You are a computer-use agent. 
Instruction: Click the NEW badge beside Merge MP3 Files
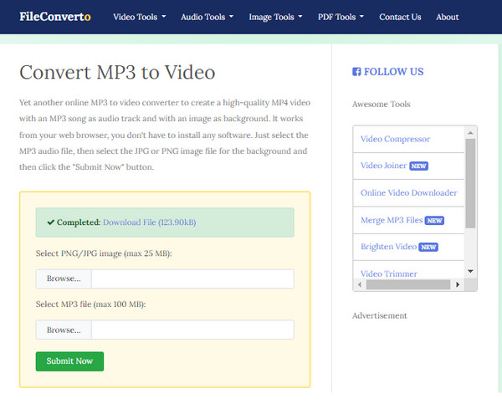pyautogui.click(x=434, y=221)
